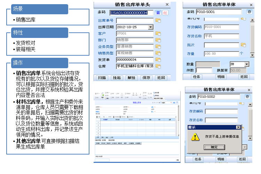
Task: Click 业务类型 field showing 普通销售
Action: click(x=135, y=46)
